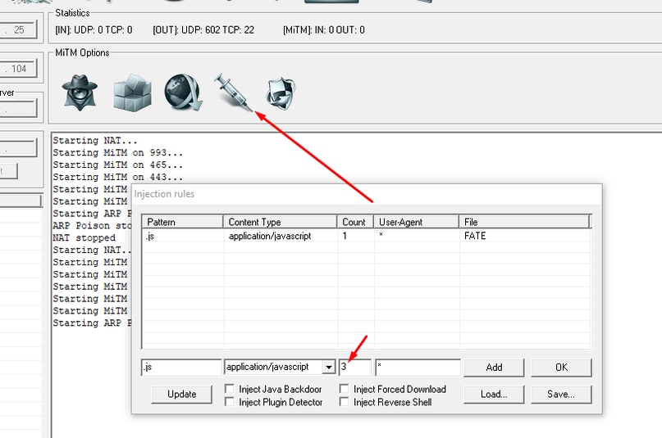Image resolution: width=662 pixels, height=438 pixels.
Task: Click Save... to store injection rules
Action: pyautogui.click(x=561, y=394)
